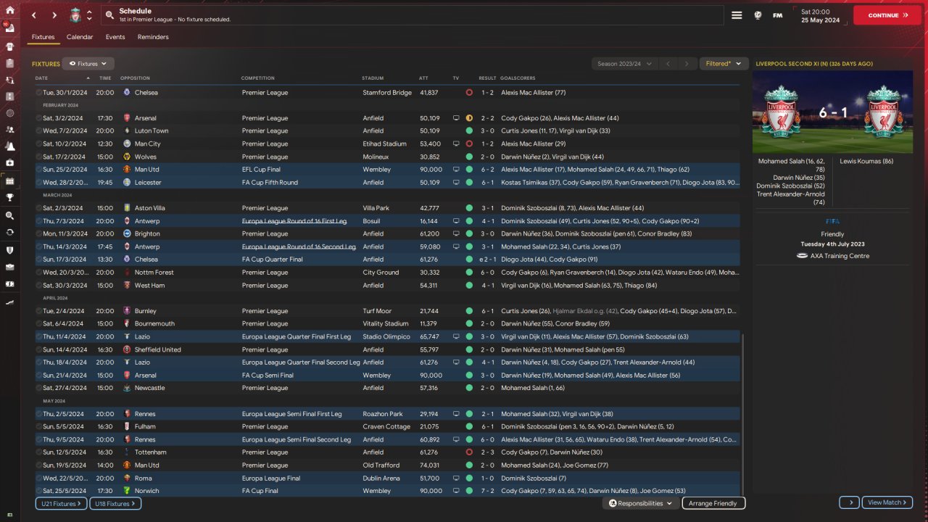Open the Staff icon in sidebar
The width and height of the screenshot is (928, 522).
[x=10, y=130]
